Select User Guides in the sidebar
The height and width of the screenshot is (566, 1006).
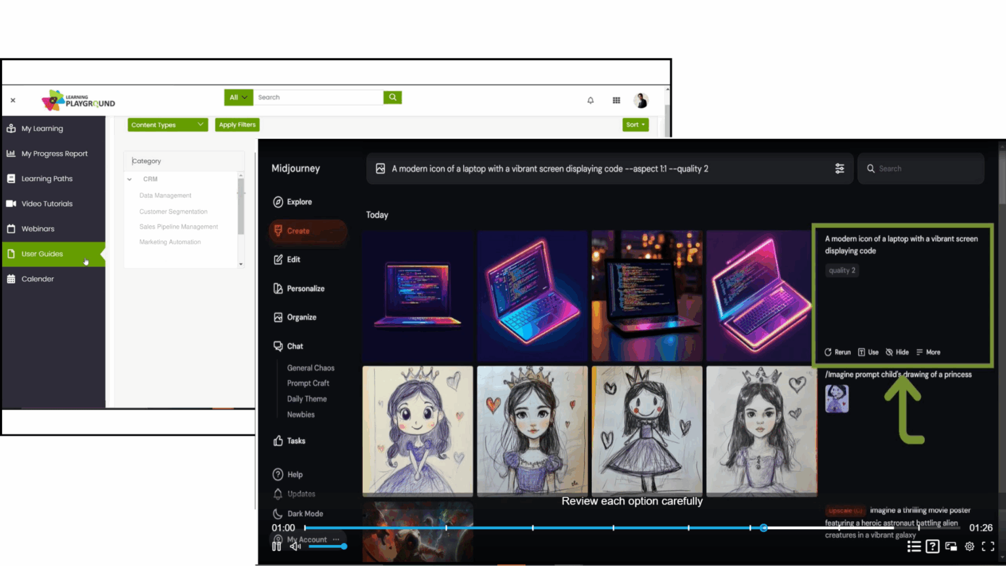click(53, 254)
